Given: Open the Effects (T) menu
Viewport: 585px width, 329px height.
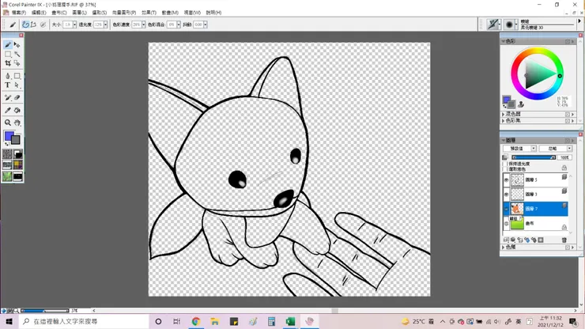Looking at the screenshot, I should coord(149,13).
